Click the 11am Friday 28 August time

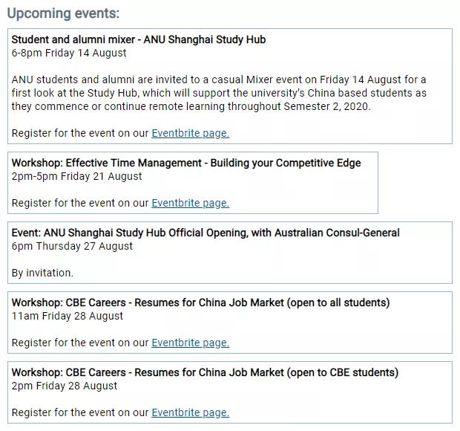68,316
